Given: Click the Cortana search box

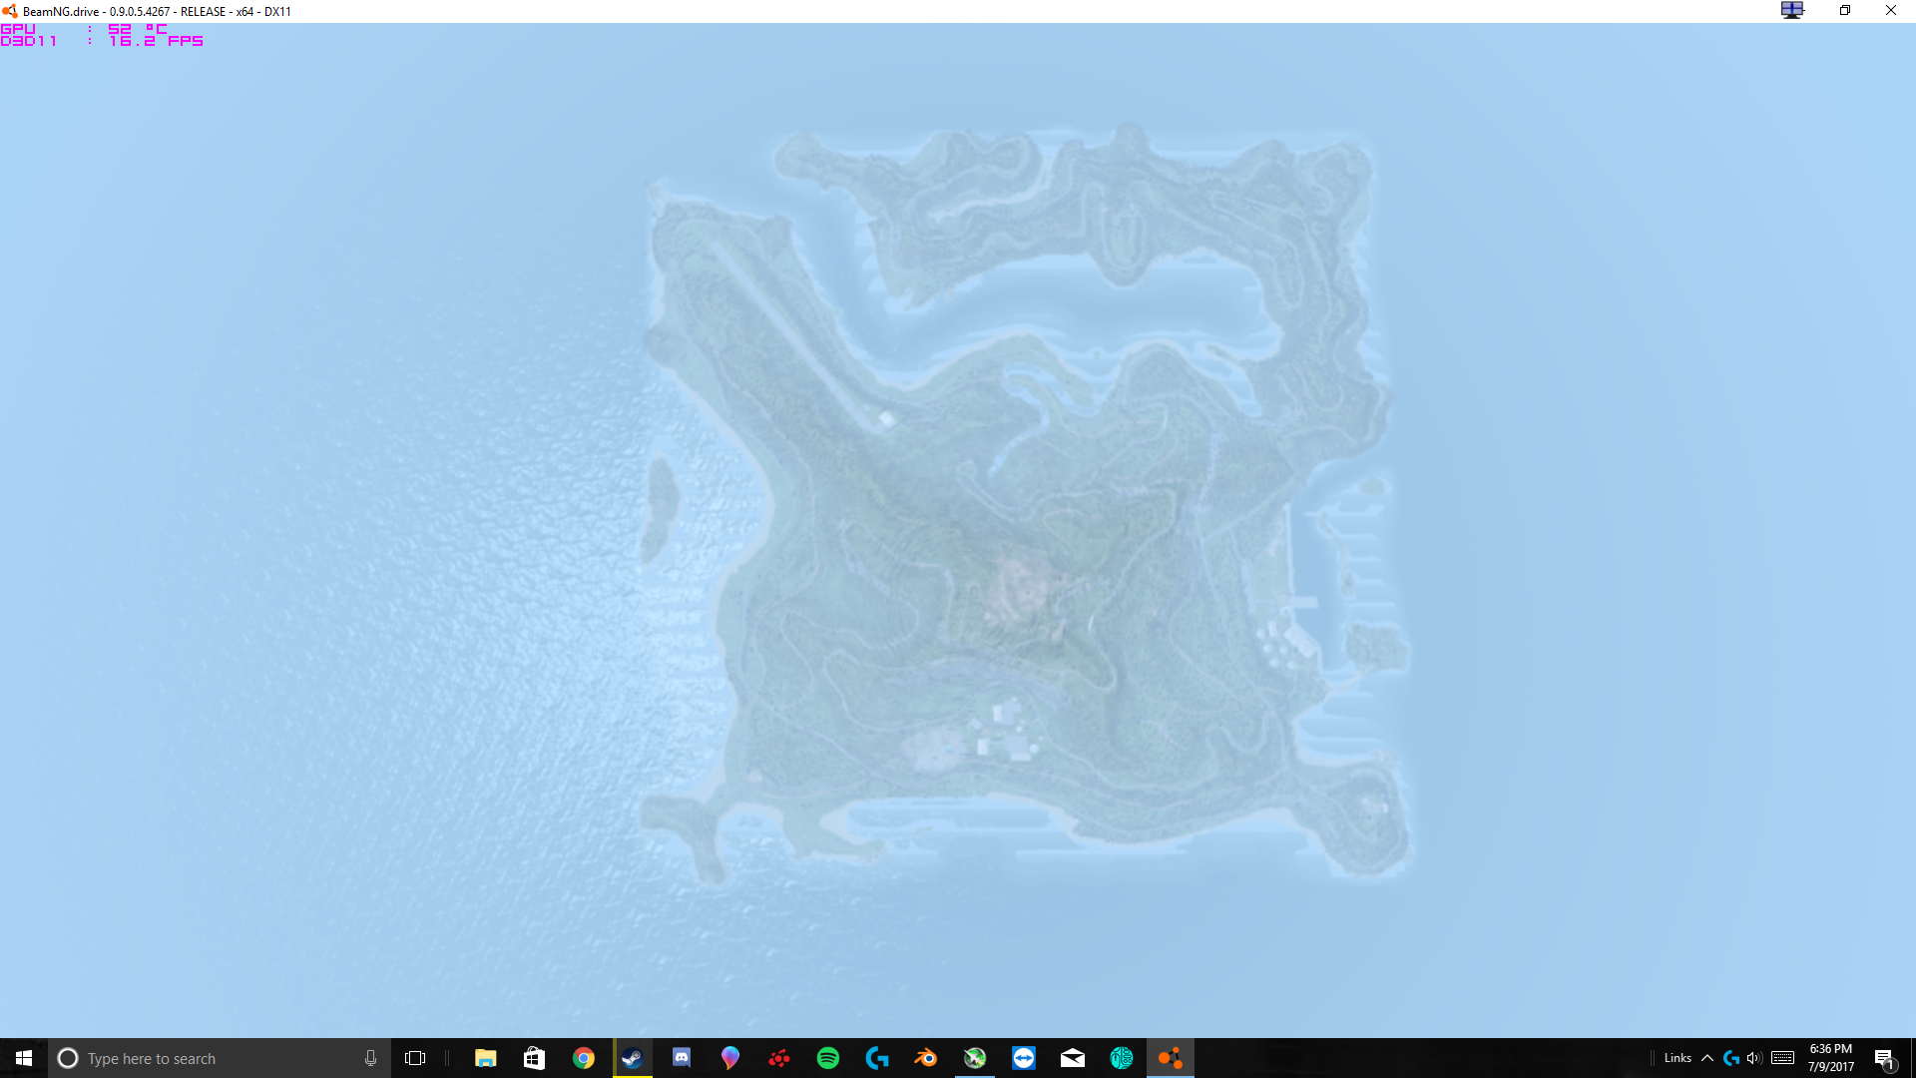Looking at the screenshot, I should coord(220,1058).
